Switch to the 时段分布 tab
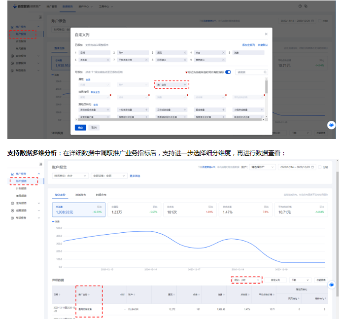Viewport: 342px width, 322px height. point(101,194)
